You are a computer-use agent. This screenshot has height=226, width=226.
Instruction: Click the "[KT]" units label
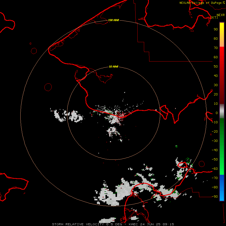pyautogui.click(x=214, y=17)
